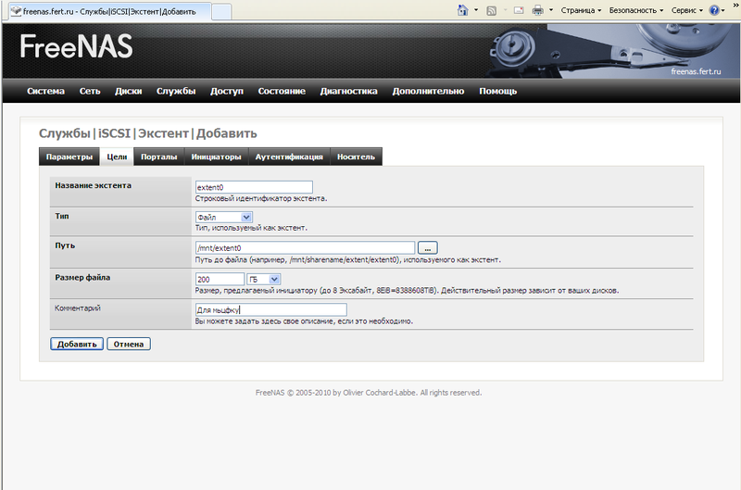741x490 pixels.
Task: Click the file size field with 200
Action: pos(220,279)
